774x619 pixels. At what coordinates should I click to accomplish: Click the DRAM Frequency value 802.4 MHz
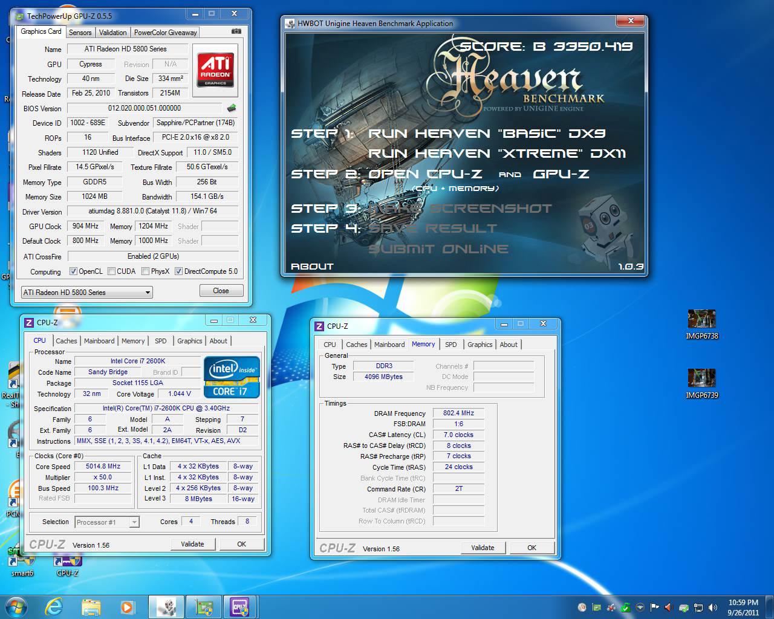pyautogui.click(x=458, y=413)
